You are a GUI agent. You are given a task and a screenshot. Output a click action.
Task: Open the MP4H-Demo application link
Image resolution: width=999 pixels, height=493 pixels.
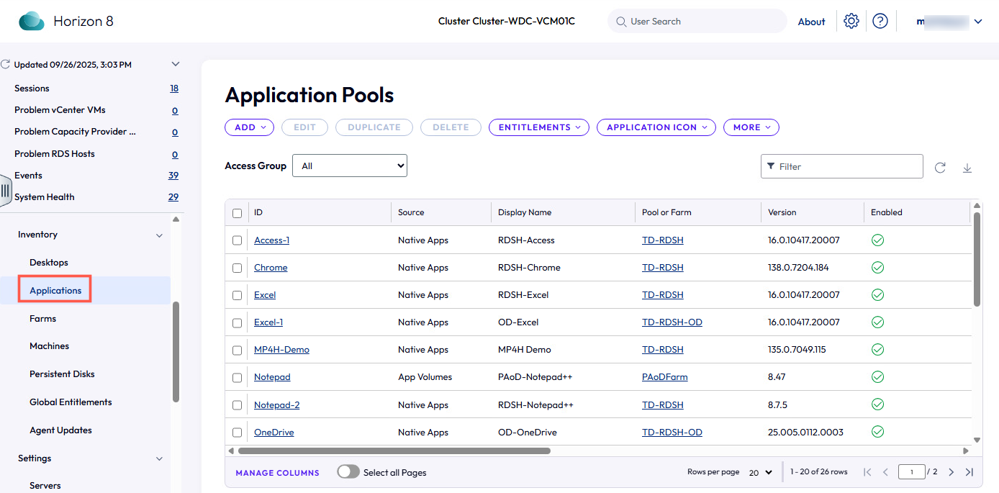[x=281, y=350]
